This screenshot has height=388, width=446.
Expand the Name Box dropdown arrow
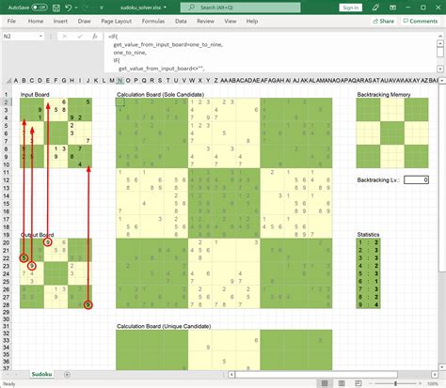pyautogui.click(x=40, y=37)
